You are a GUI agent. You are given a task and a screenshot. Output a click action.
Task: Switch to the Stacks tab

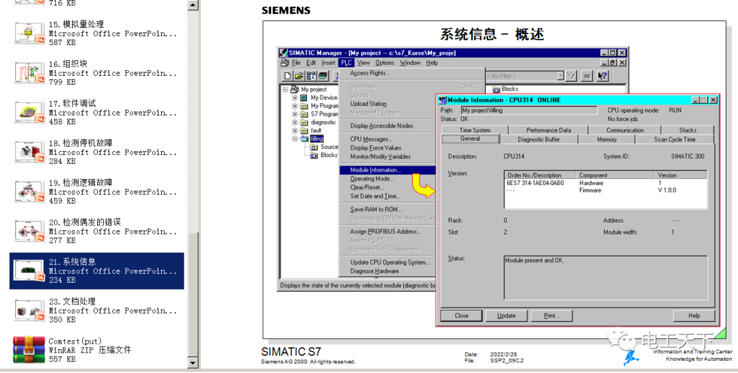pyautogui.click(x=687, y=130)
